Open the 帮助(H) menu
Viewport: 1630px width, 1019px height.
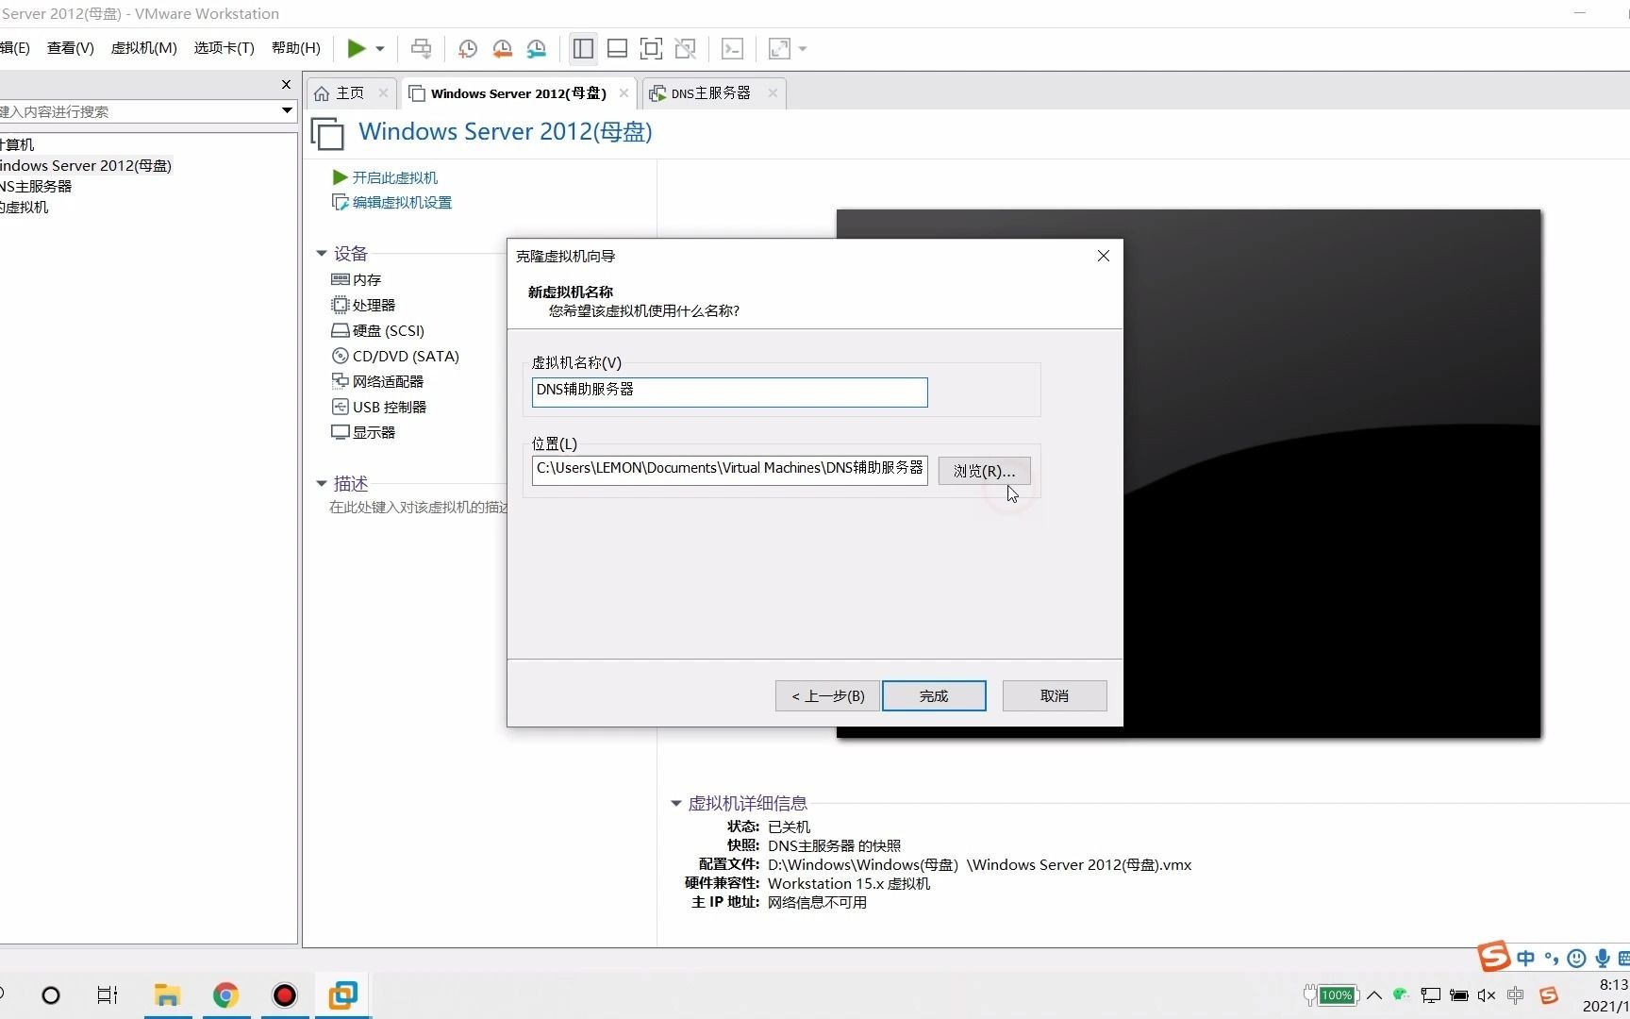pyautogui.click(x=296, y=48)
